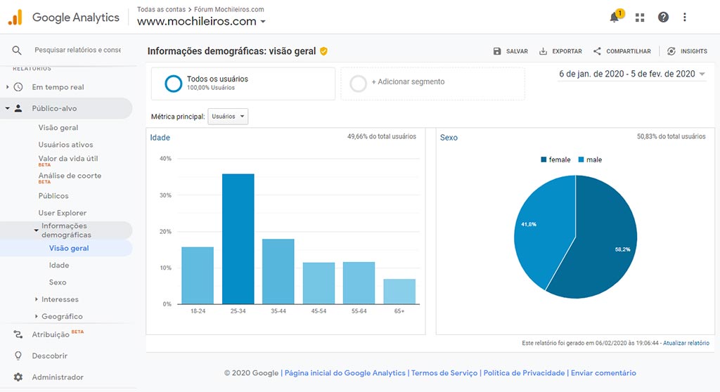Click the Idade chart title link
This screenshot has width=720, height=392.
160,137
